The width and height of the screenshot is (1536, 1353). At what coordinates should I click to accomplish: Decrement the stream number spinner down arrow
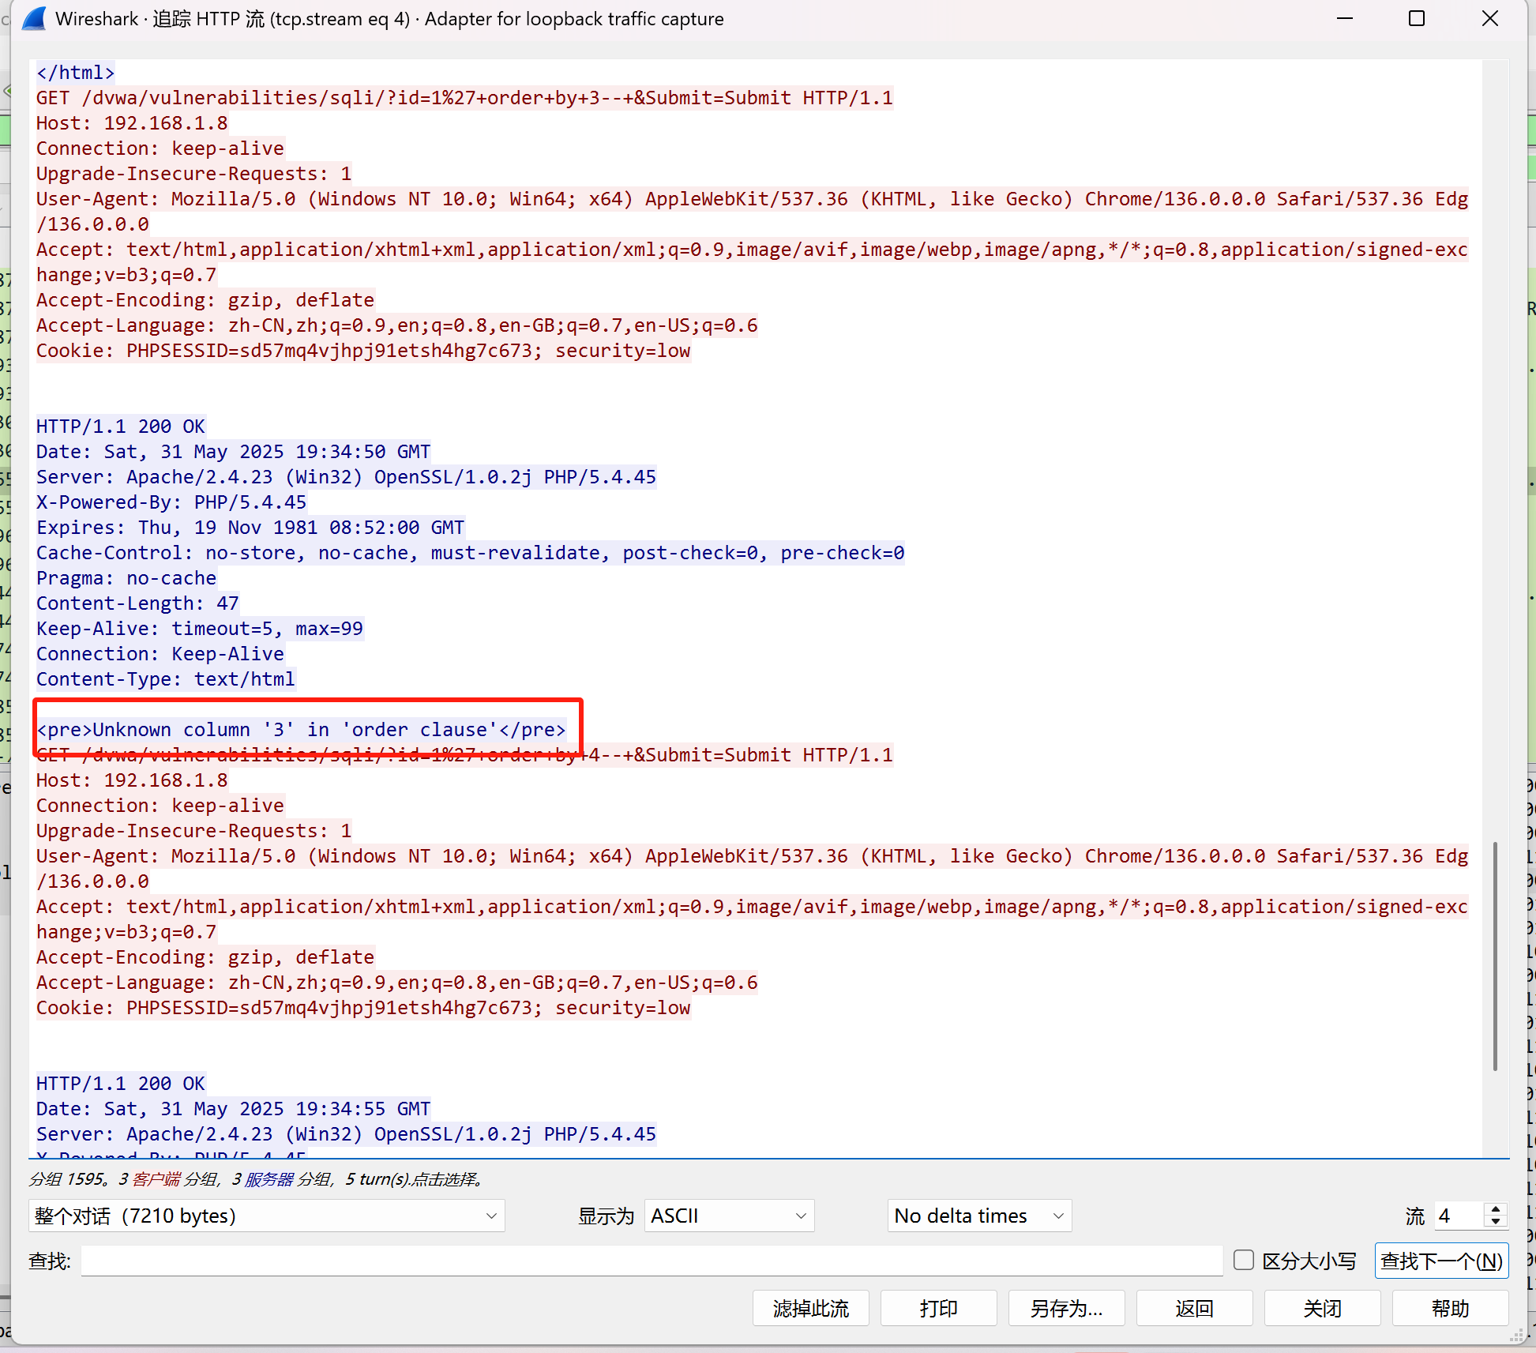coord(1496,1222)
